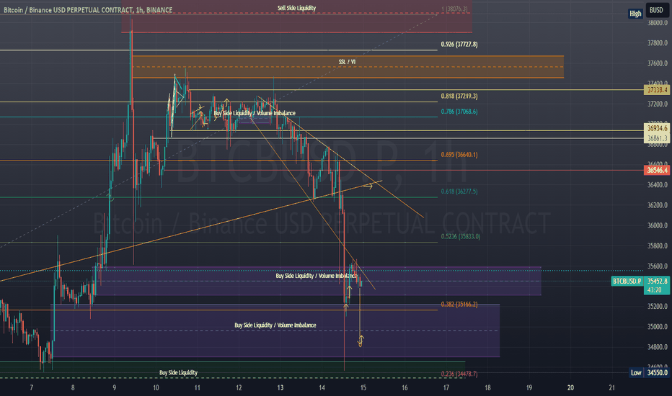Click the 37600.0 tick on price axis

click(x=658, y=63)
